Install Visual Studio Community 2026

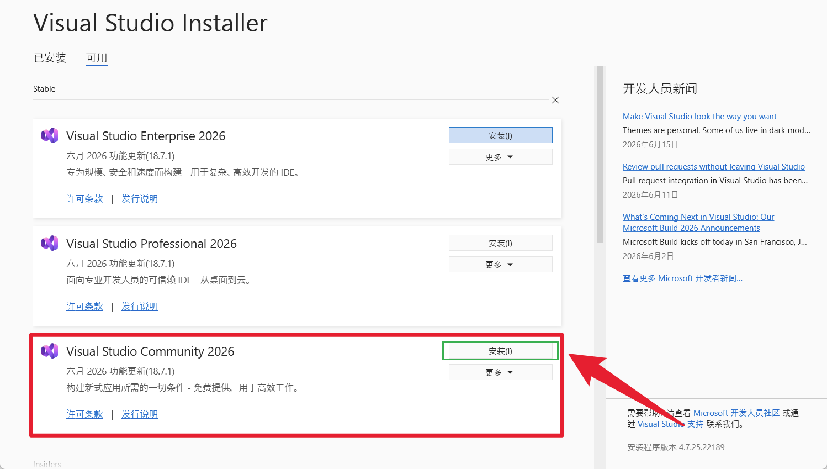501,351
